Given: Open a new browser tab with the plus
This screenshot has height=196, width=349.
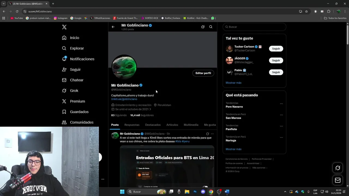Looking at the screenshot, I should [53, 4].
